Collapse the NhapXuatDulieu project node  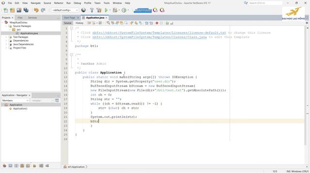click(3, 23)
